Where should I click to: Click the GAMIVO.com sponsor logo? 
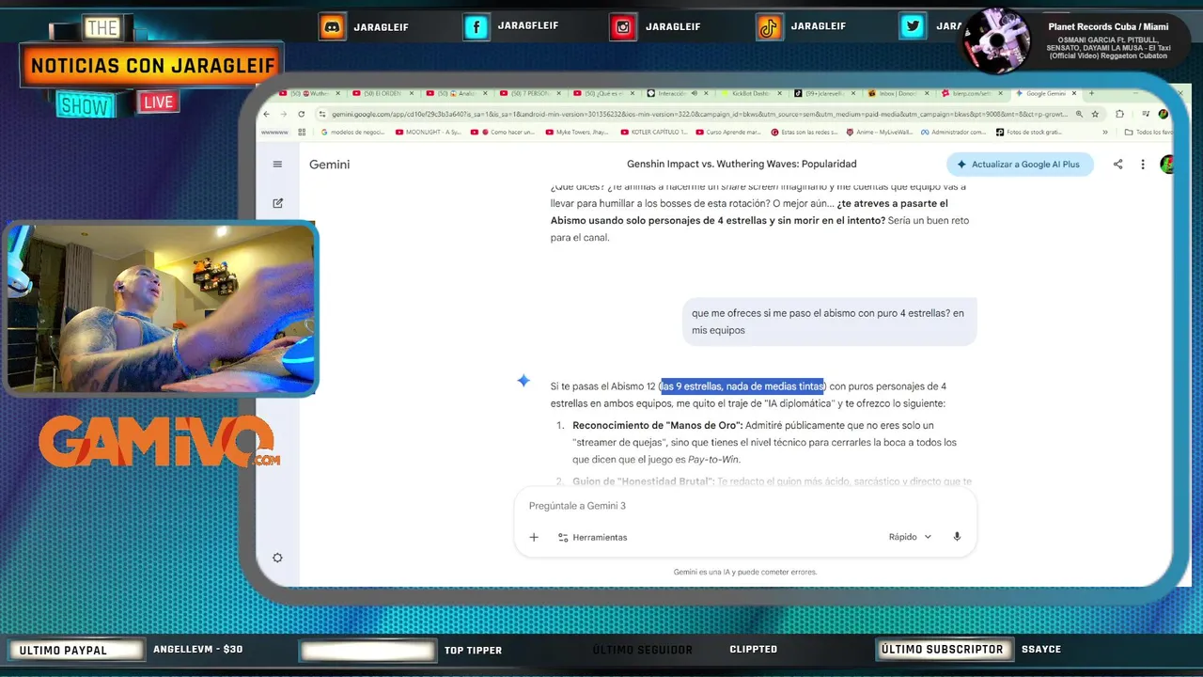click(x=158, y=442)
